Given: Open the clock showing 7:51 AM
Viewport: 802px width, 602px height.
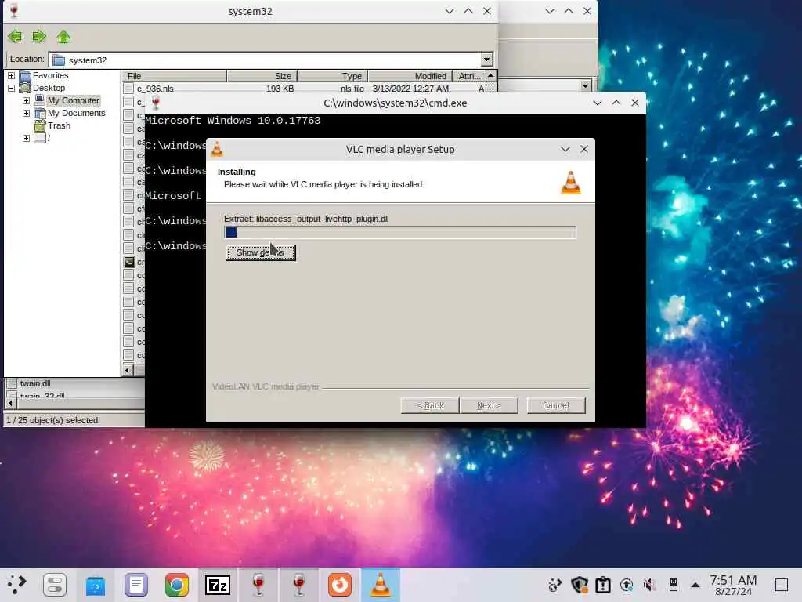Looking at the screenshot, I should pos(733,585).
